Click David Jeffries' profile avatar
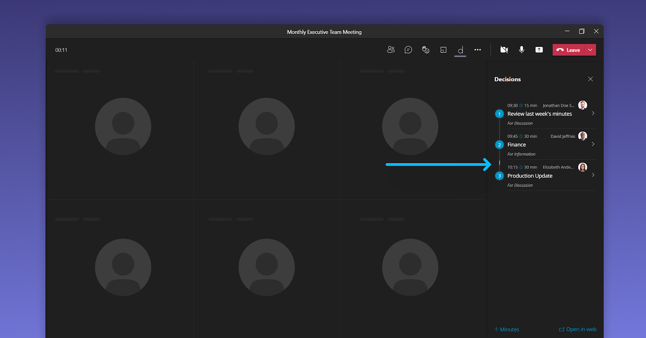The image size is (646, 338). click(x=583, y=136)
